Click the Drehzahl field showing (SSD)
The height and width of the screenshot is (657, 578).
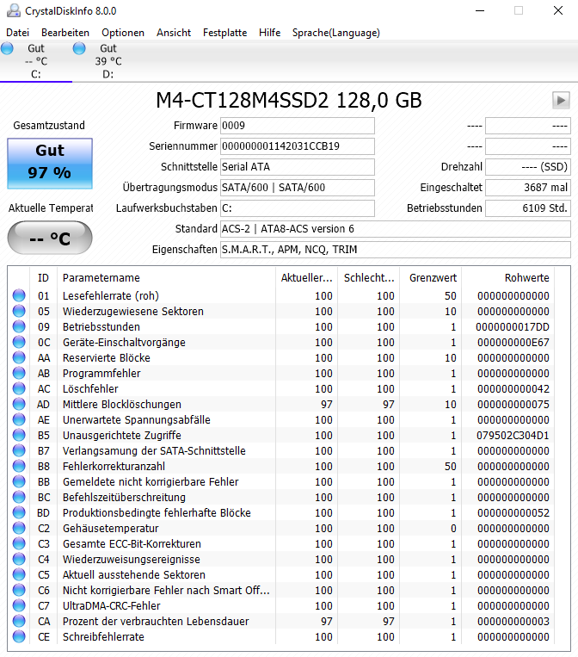(528, 167)
